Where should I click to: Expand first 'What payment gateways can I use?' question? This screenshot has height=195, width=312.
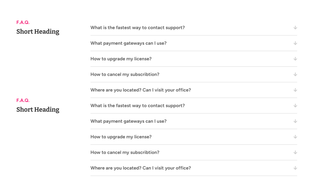coord(194,43)
